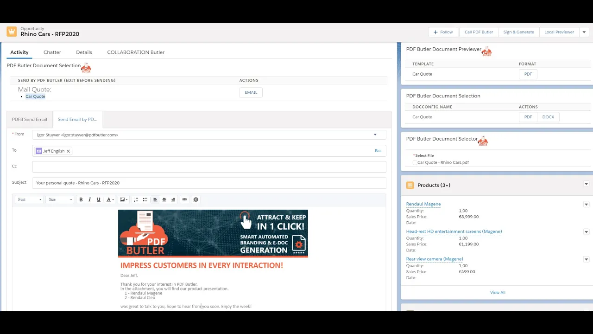Click Local Previewer button
This screenshot has height=334, width=593.
coord(559,32)
